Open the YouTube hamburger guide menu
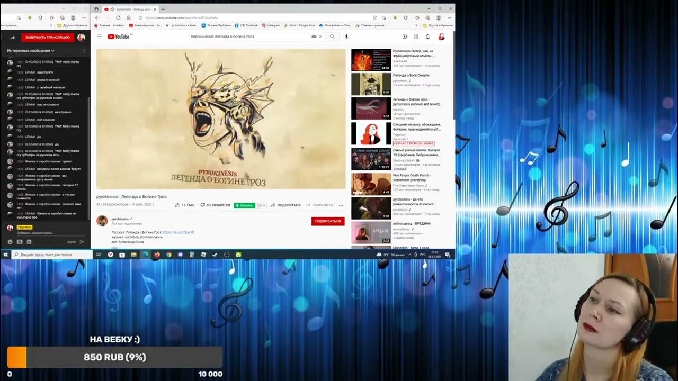Image resolution: width=678 pixels, height=381 pixels. pyautogui.click(x=99, y=37)
